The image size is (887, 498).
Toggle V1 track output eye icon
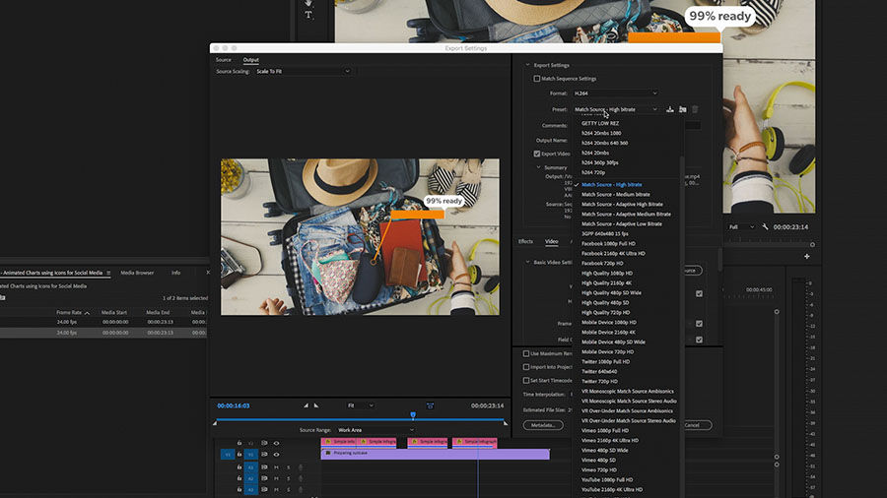click(276, 455)
